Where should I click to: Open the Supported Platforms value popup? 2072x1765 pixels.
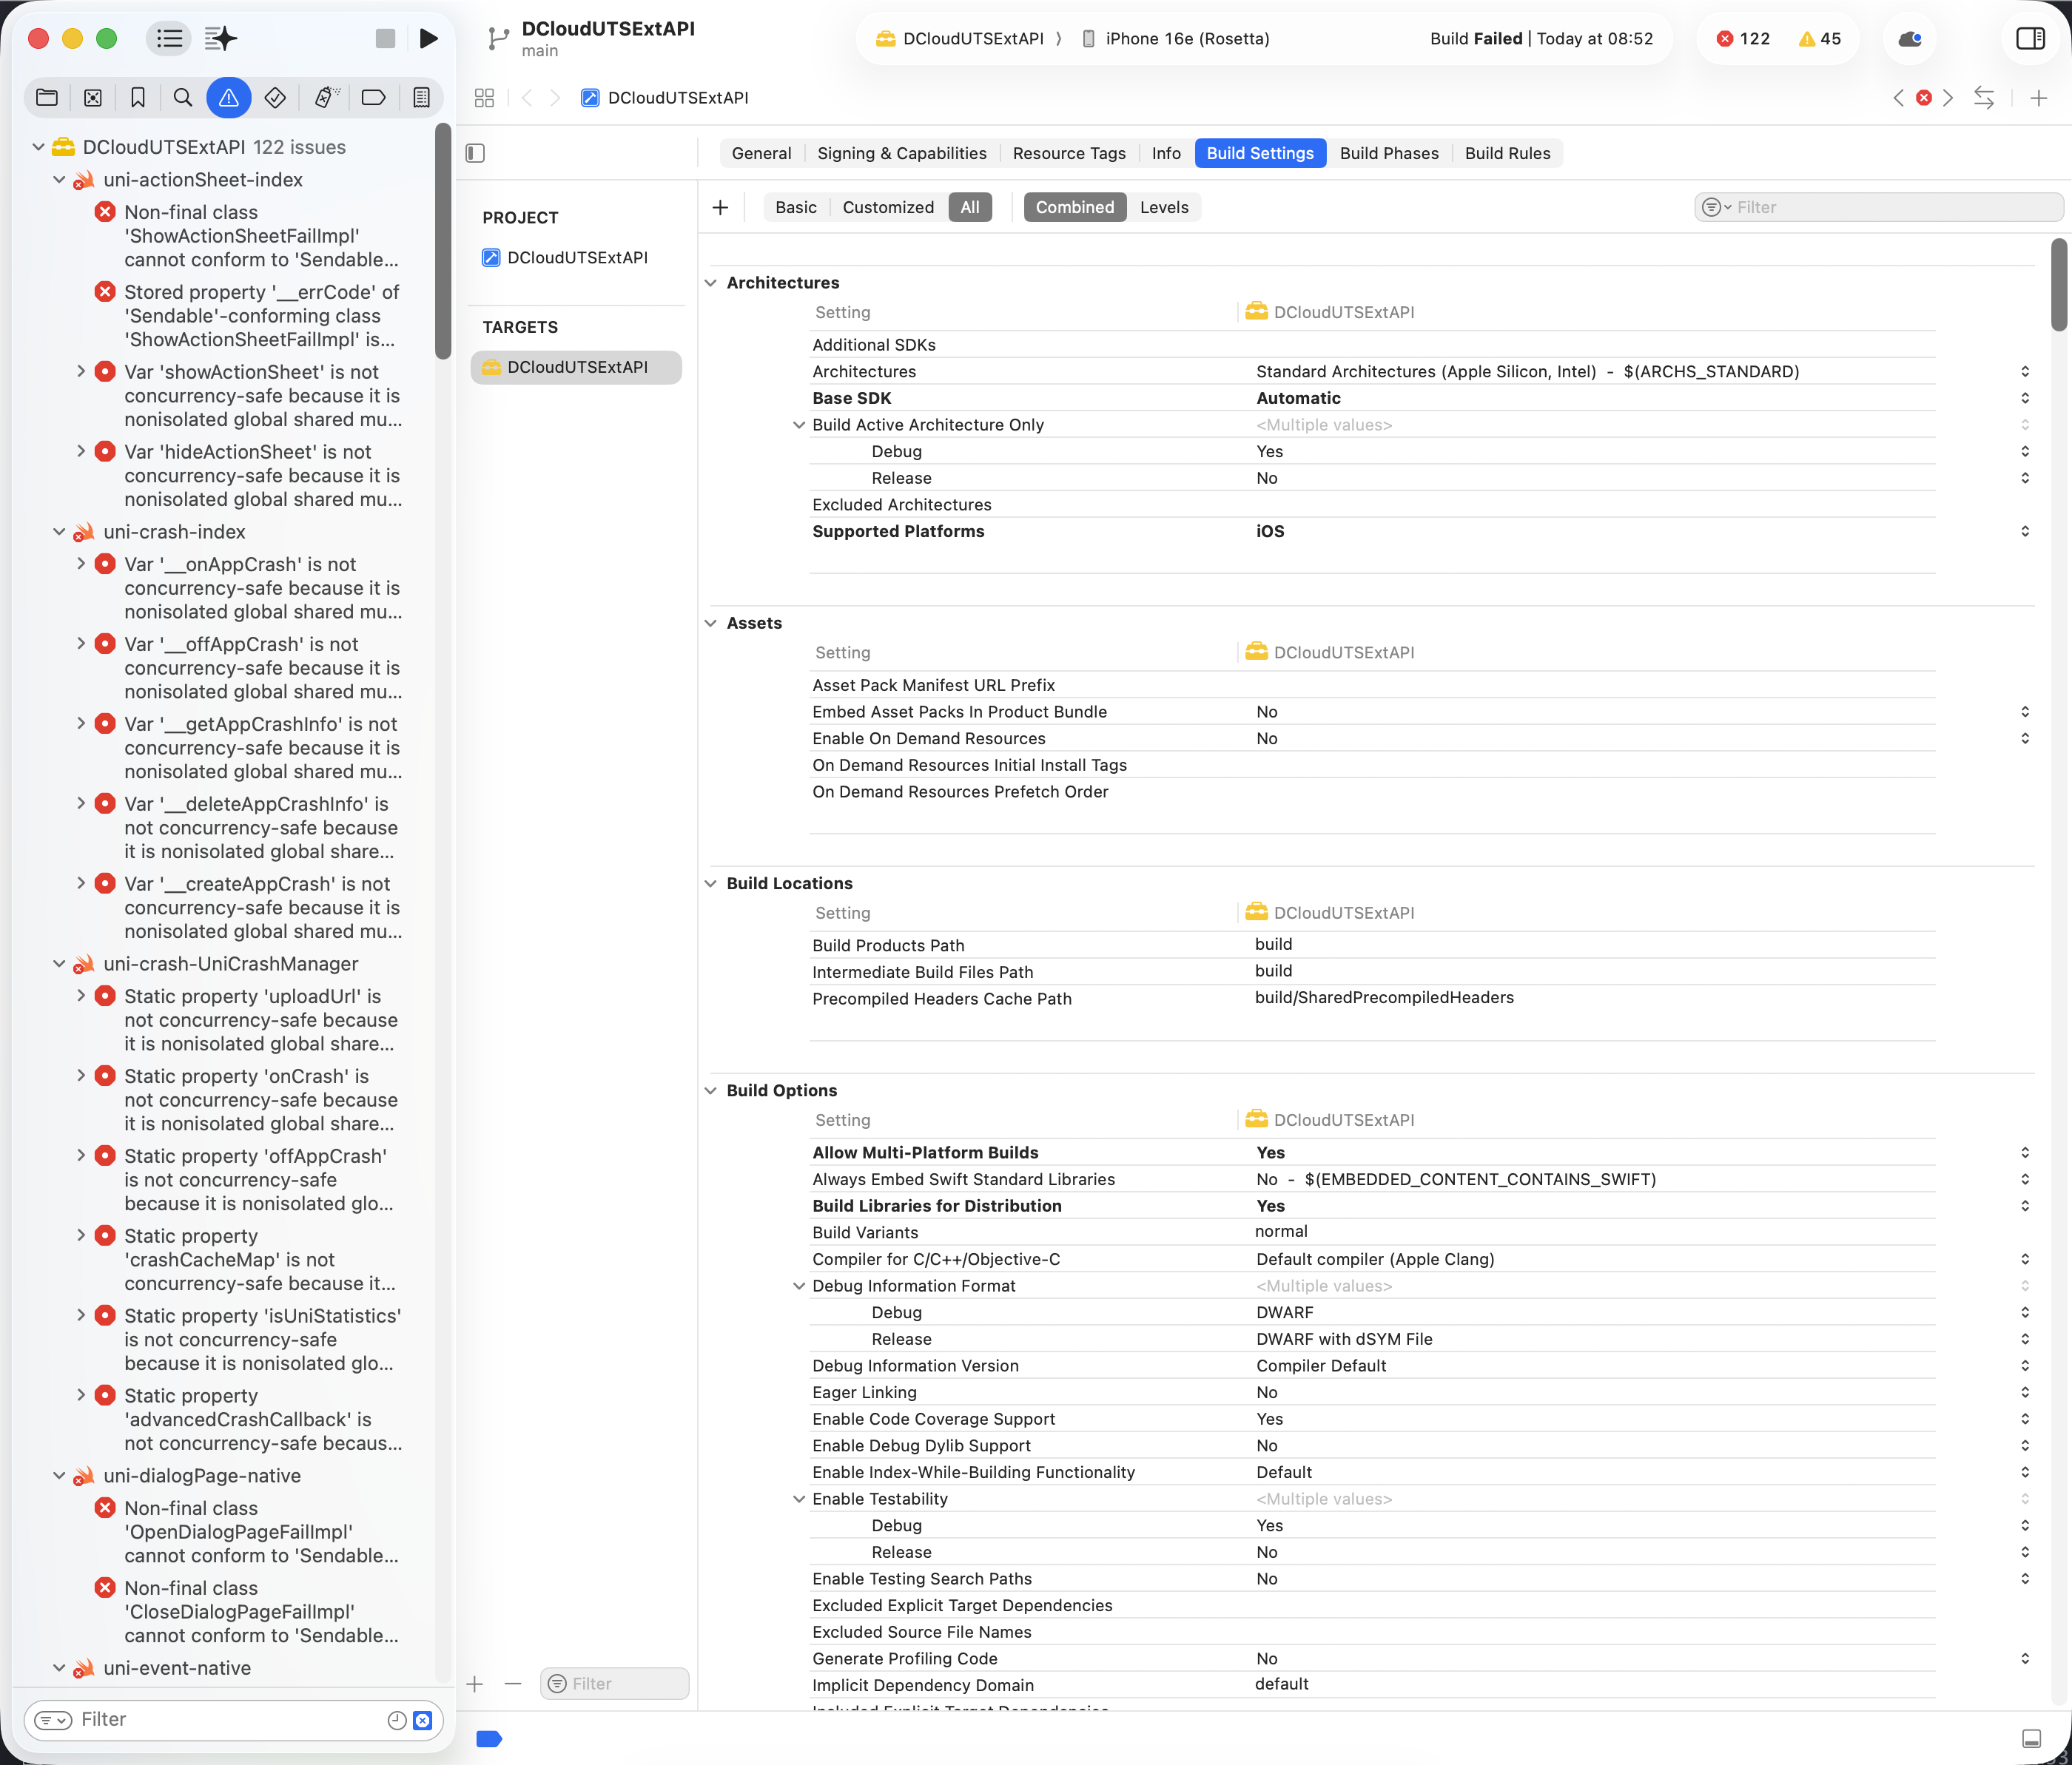(2025, 532)
